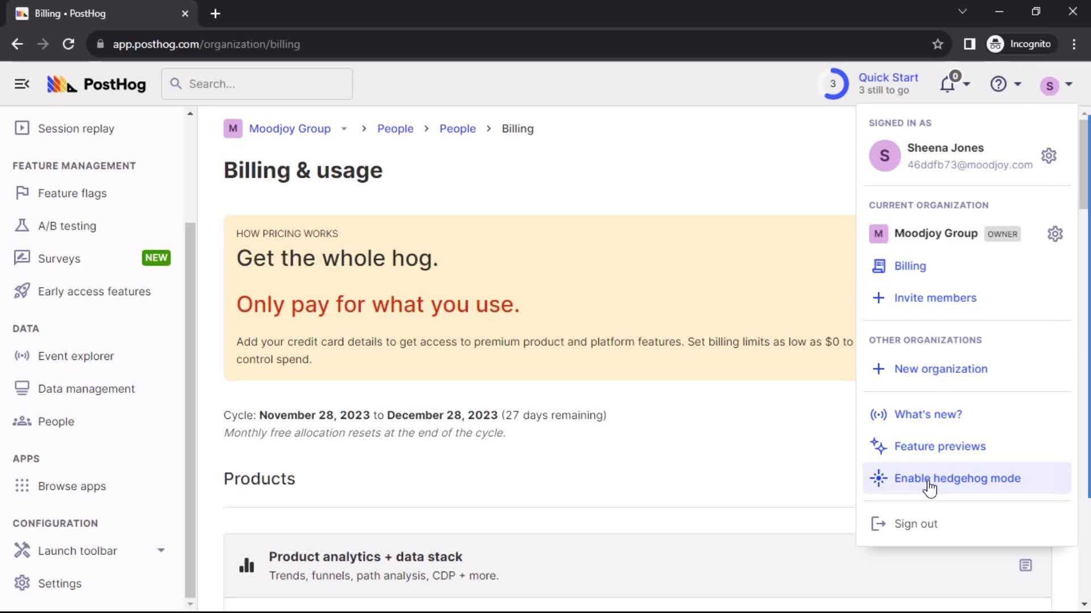
Task: Open the Session replay section
Action: [76, 128]
